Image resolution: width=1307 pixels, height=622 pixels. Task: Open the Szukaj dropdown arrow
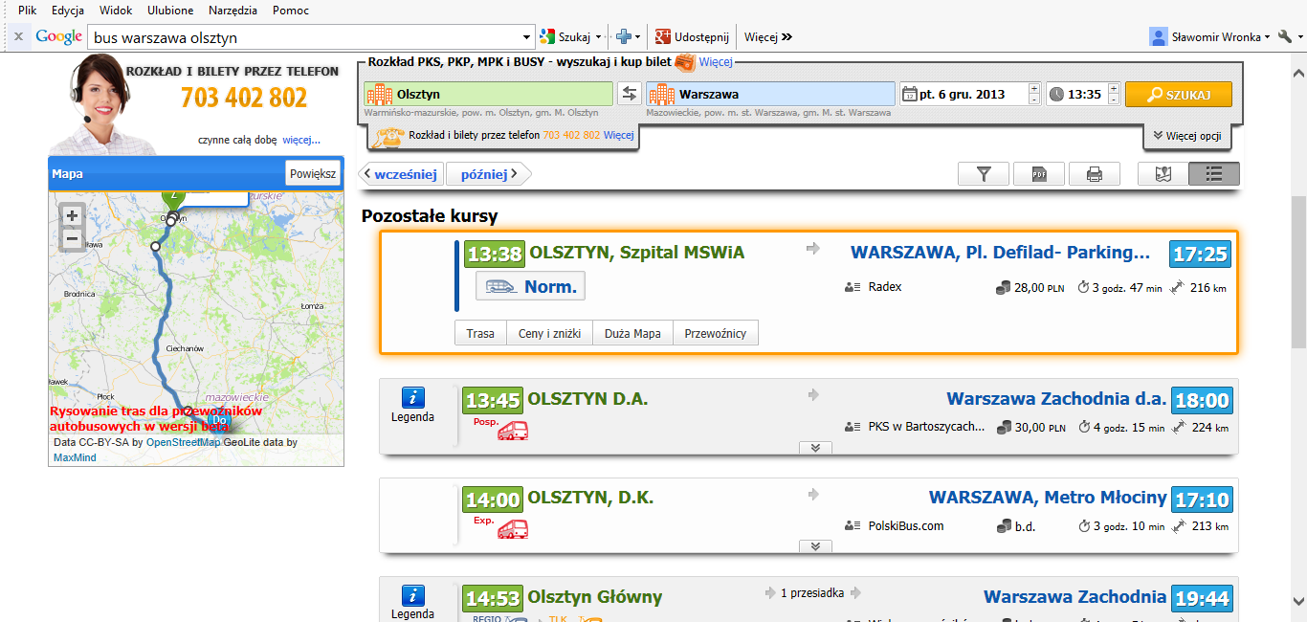(599, 37)
